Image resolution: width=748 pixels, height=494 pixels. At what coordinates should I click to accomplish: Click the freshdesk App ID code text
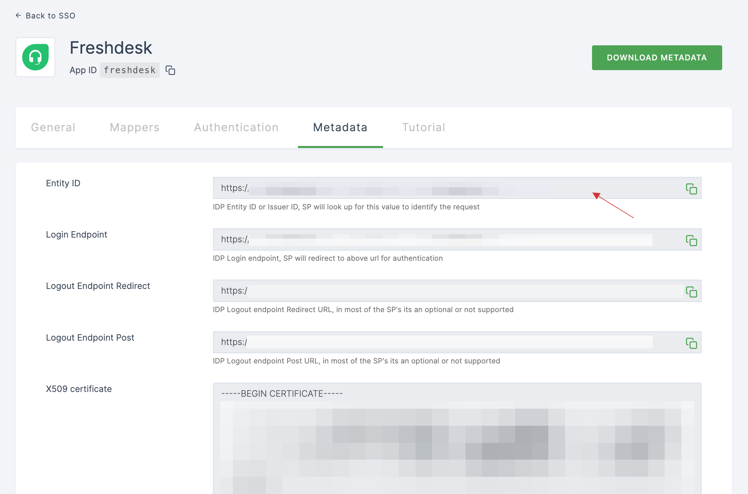pyautogui.click(x=130, y=70)
